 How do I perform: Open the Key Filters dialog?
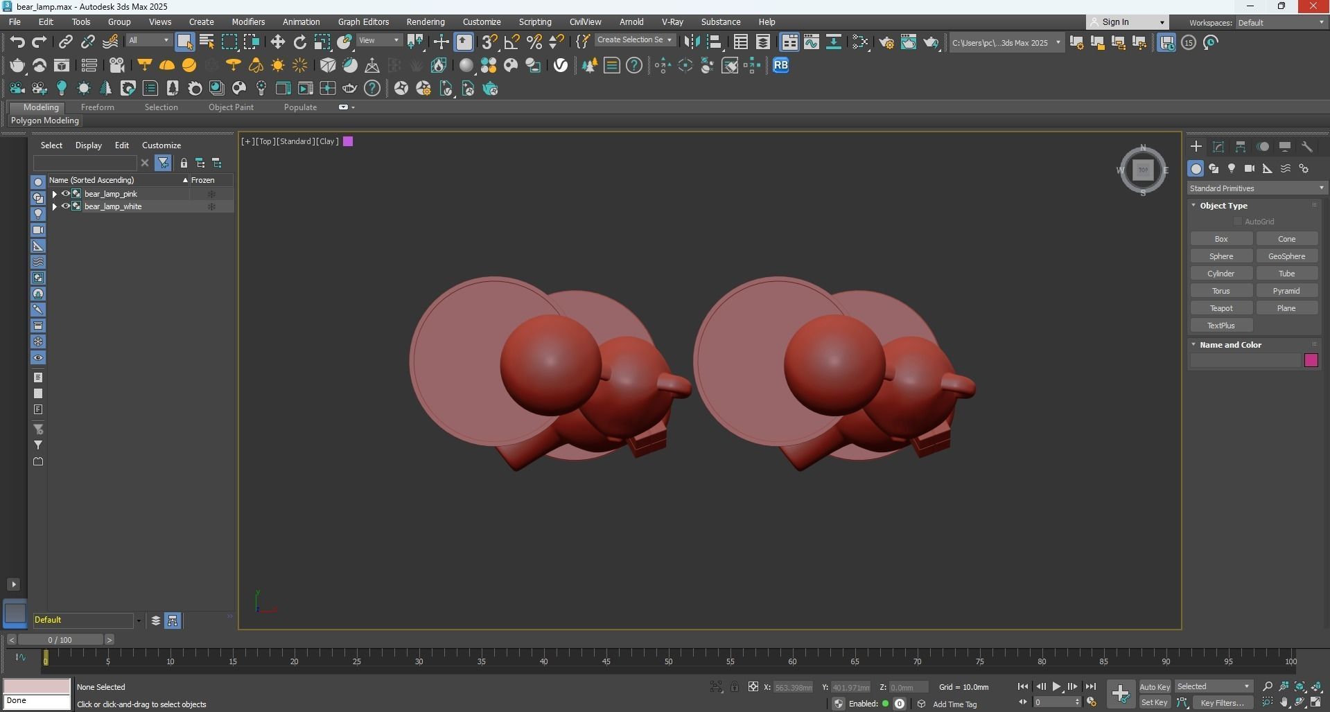tap(1223, 702)
